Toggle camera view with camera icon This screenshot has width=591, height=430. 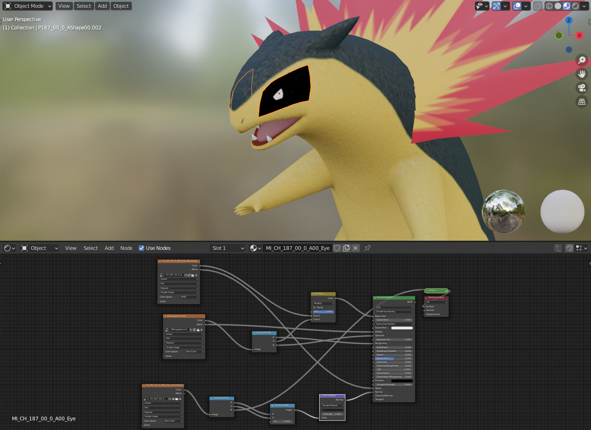click(582, 88)
